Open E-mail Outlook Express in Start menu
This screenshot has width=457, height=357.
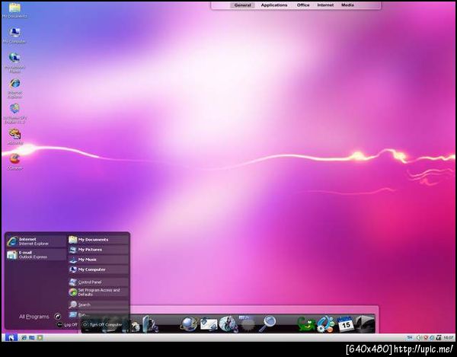tap(36, 254)
